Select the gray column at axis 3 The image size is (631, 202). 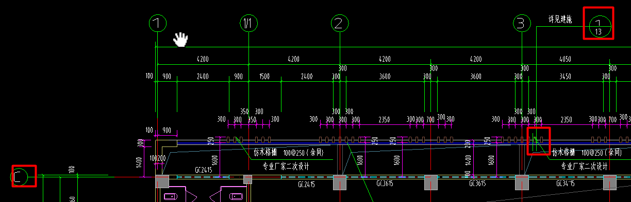point(522,182)
